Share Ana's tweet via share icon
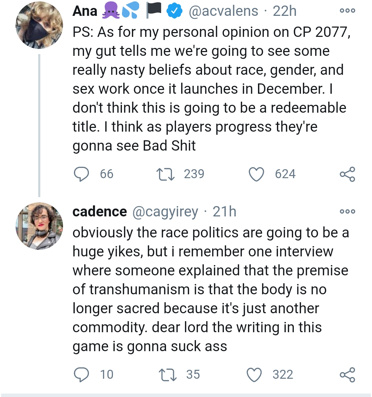Viewport: 372px width, 397px height. 347,174
